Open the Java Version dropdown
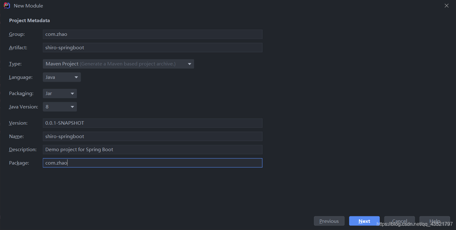The image size is (456, 230). (x=60, y=107)
